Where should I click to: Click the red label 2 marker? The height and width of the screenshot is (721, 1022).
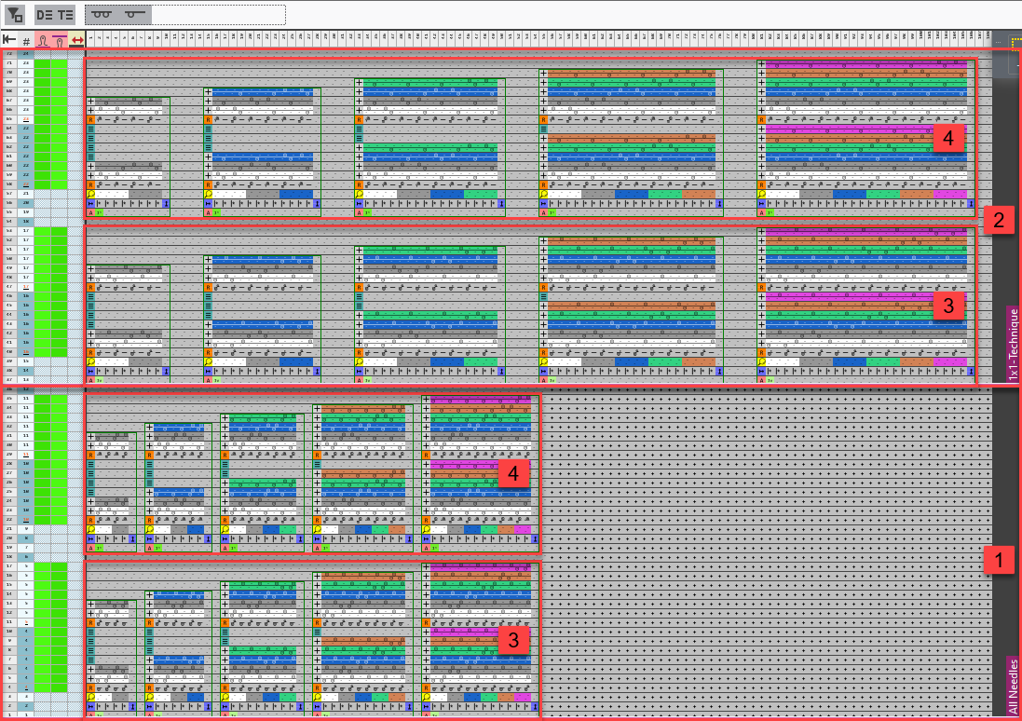click(x=998, y=221)
